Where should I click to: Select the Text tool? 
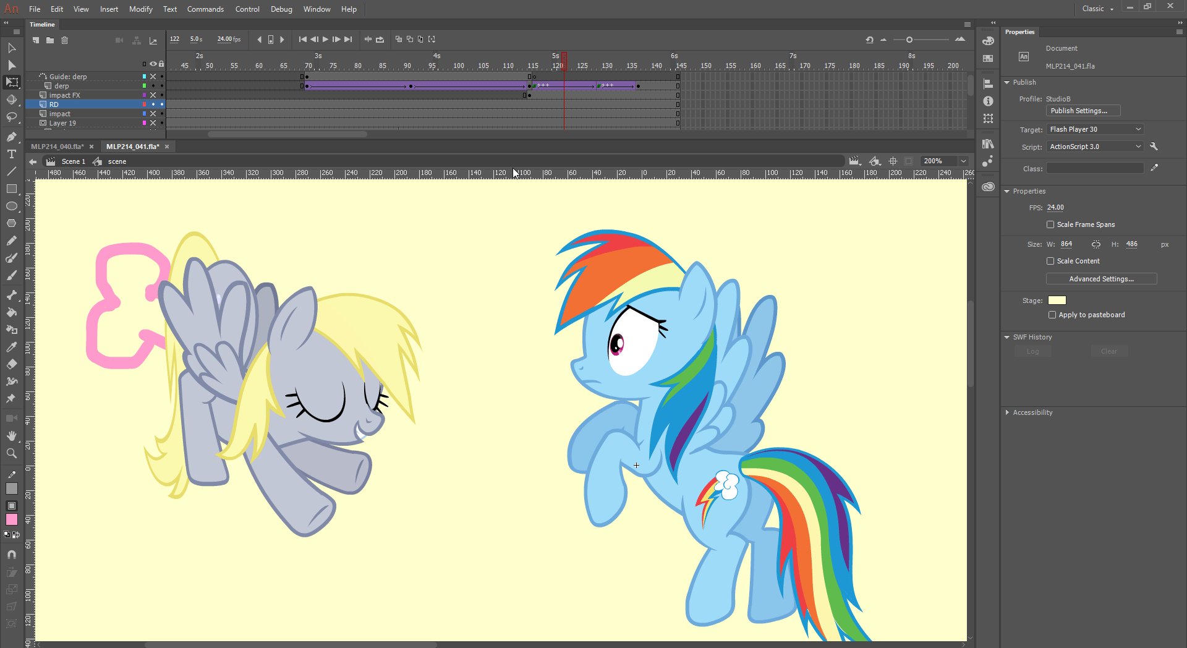11,154
